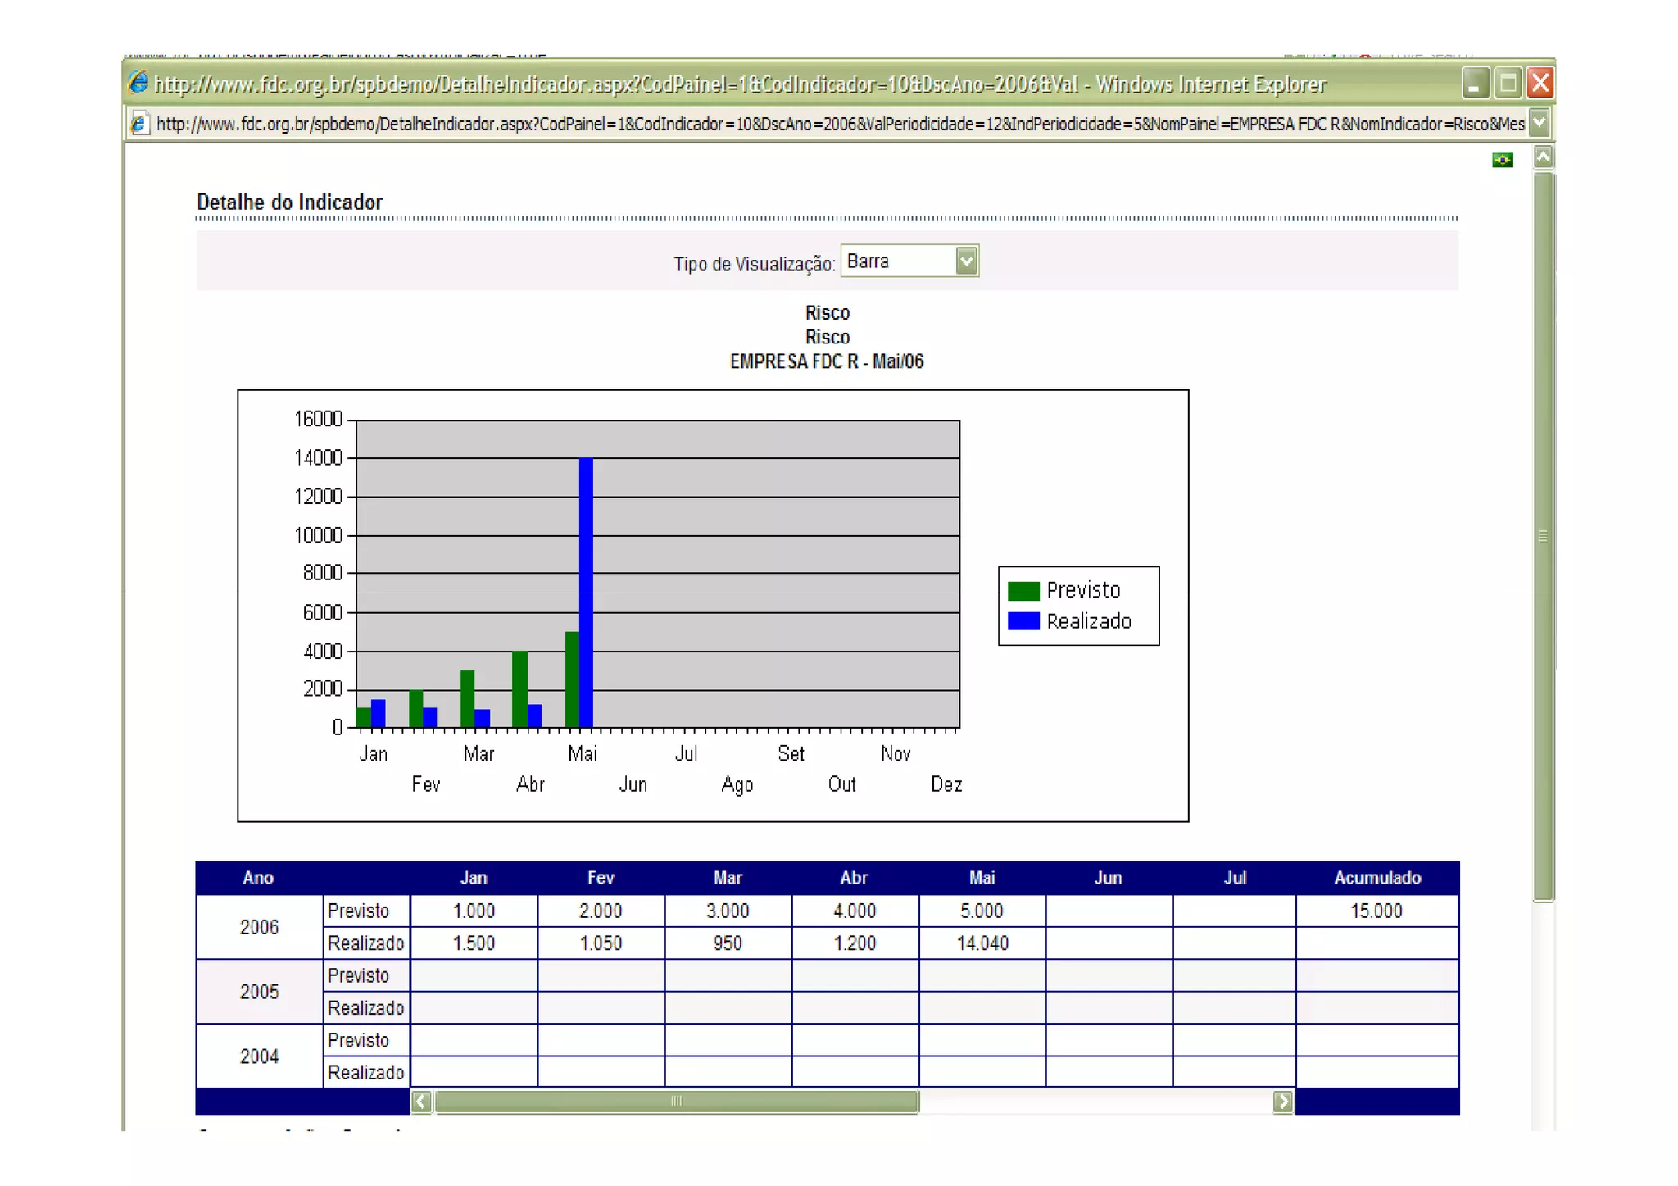
Task: Click the table's right scroll arrow
Action: (x=1283, y=1101)
